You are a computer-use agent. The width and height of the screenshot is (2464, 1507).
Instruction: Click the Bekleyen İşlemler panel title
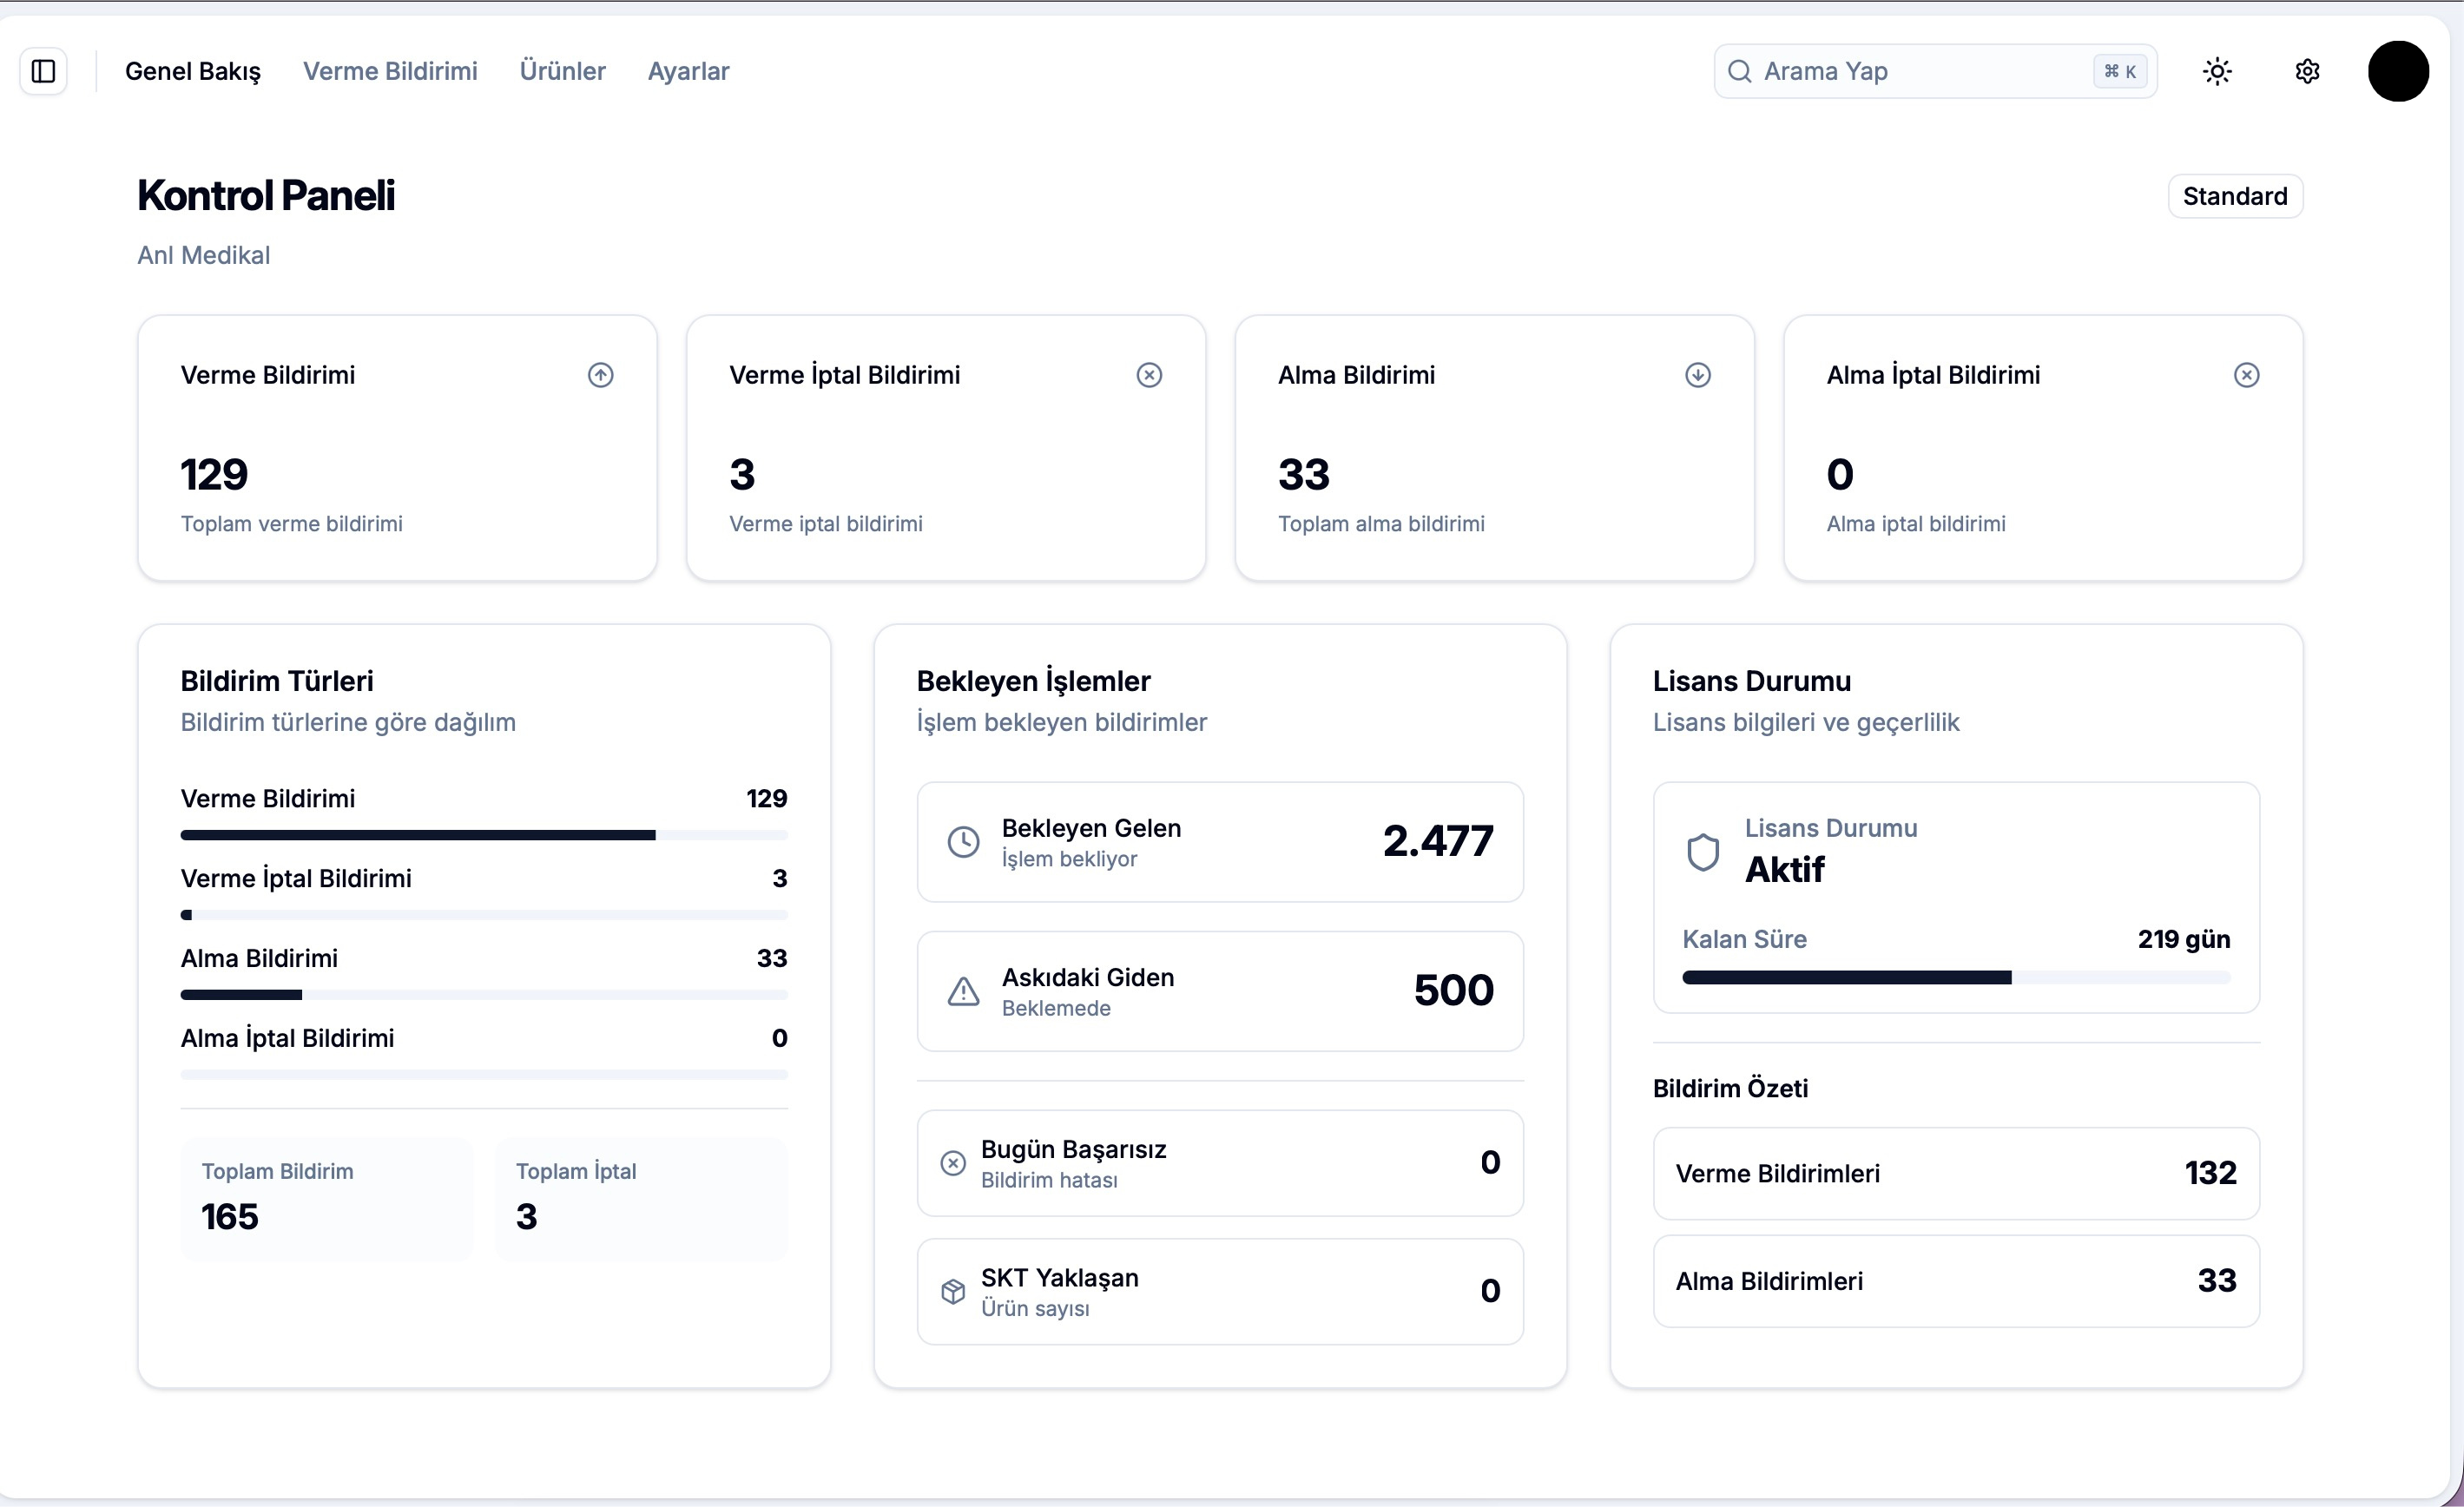click(x=1033, y=682)
